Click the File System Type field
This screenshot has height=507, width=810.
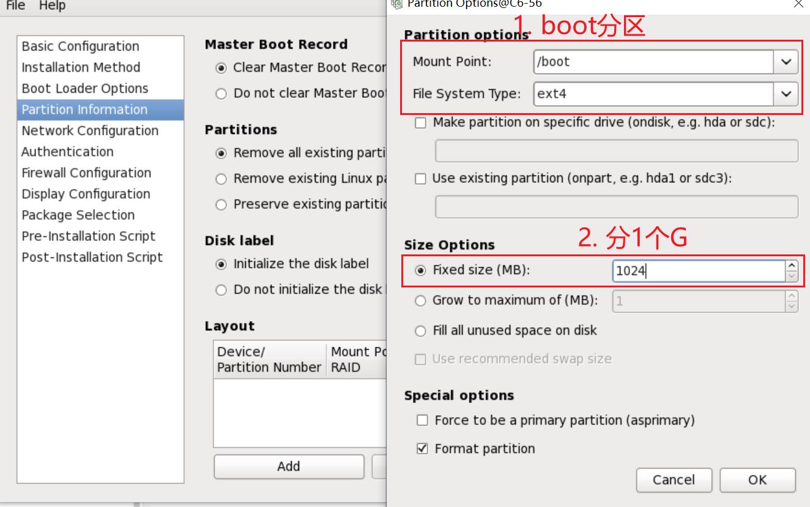pos(653,94)
